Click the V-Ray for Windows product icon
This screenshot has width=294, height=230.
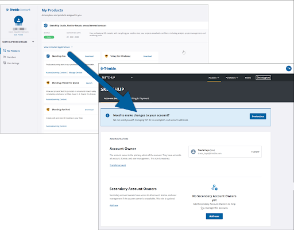[x=106, y=56]
